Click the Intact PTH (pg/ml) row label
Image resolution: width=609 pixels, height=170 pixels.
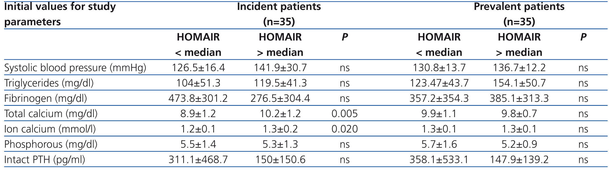[x=45, y=160]
